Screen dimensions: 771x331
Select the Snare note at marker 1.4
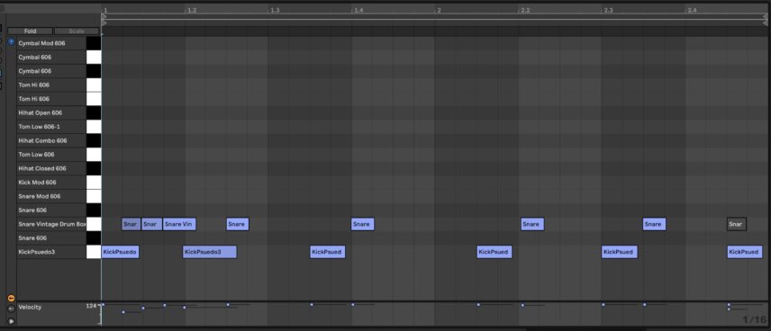(x=363, y=225)
